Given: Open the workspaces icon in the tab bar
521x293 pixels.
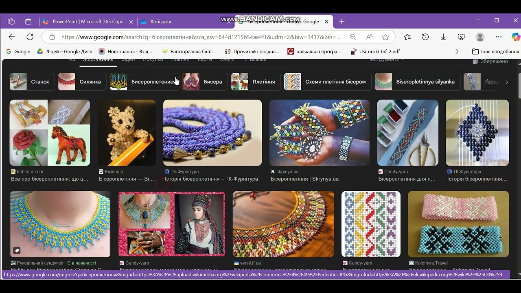Looking at the screenshot, I should coord(11,22).
